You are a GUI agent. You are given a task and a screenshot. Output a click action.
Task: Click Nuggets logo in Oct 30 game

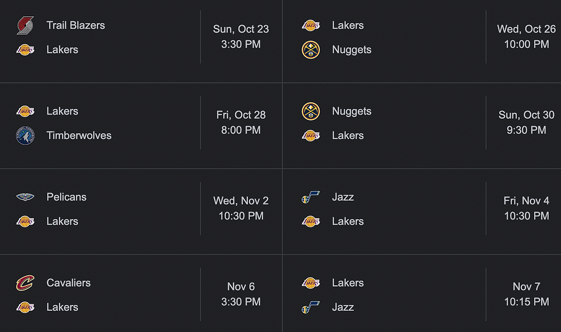click(310, 111)
